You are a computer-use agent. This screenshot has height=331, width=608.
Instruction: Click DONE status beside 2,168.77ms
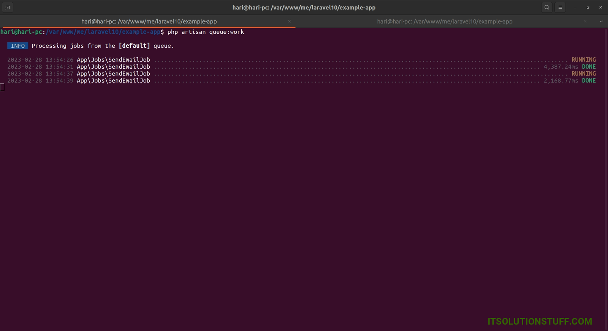(589, 80)
